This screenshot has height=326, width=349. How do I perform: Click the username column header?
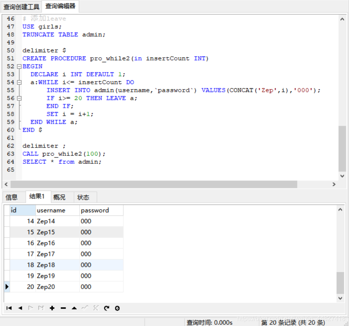57,210
